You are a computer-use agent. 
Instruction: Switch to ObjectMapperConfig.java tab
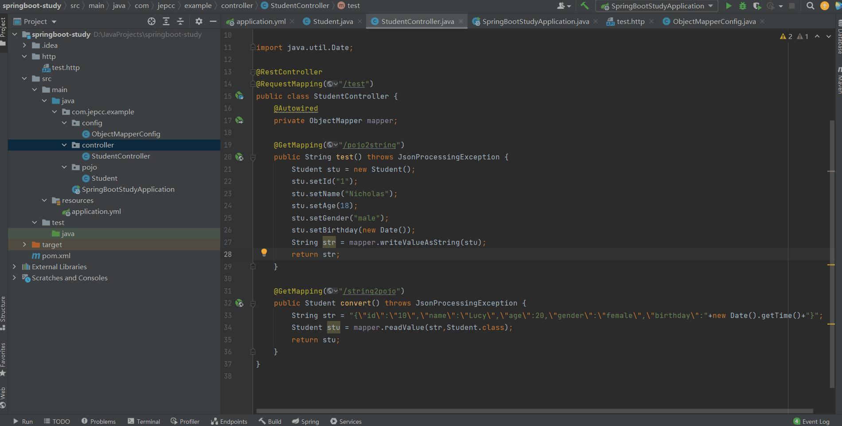(714, 21)
